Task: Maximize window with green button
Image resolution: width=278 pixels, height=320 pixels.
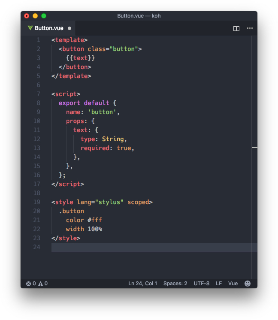Action: pos(44,16)
